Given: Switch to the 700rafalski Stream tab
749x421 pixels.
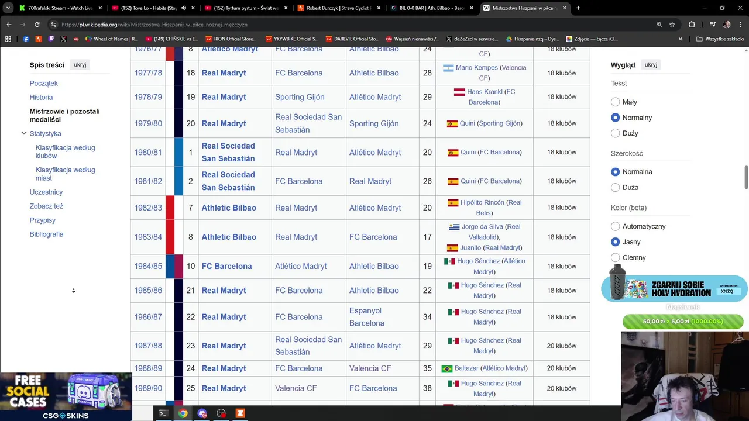Looking at the screenshot, I should [61, 8].
